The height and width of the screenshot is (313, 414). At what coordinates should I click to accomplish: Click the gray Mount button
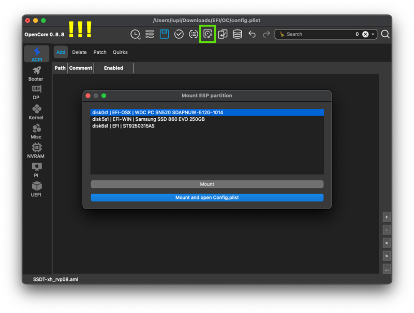click(207, 184)
